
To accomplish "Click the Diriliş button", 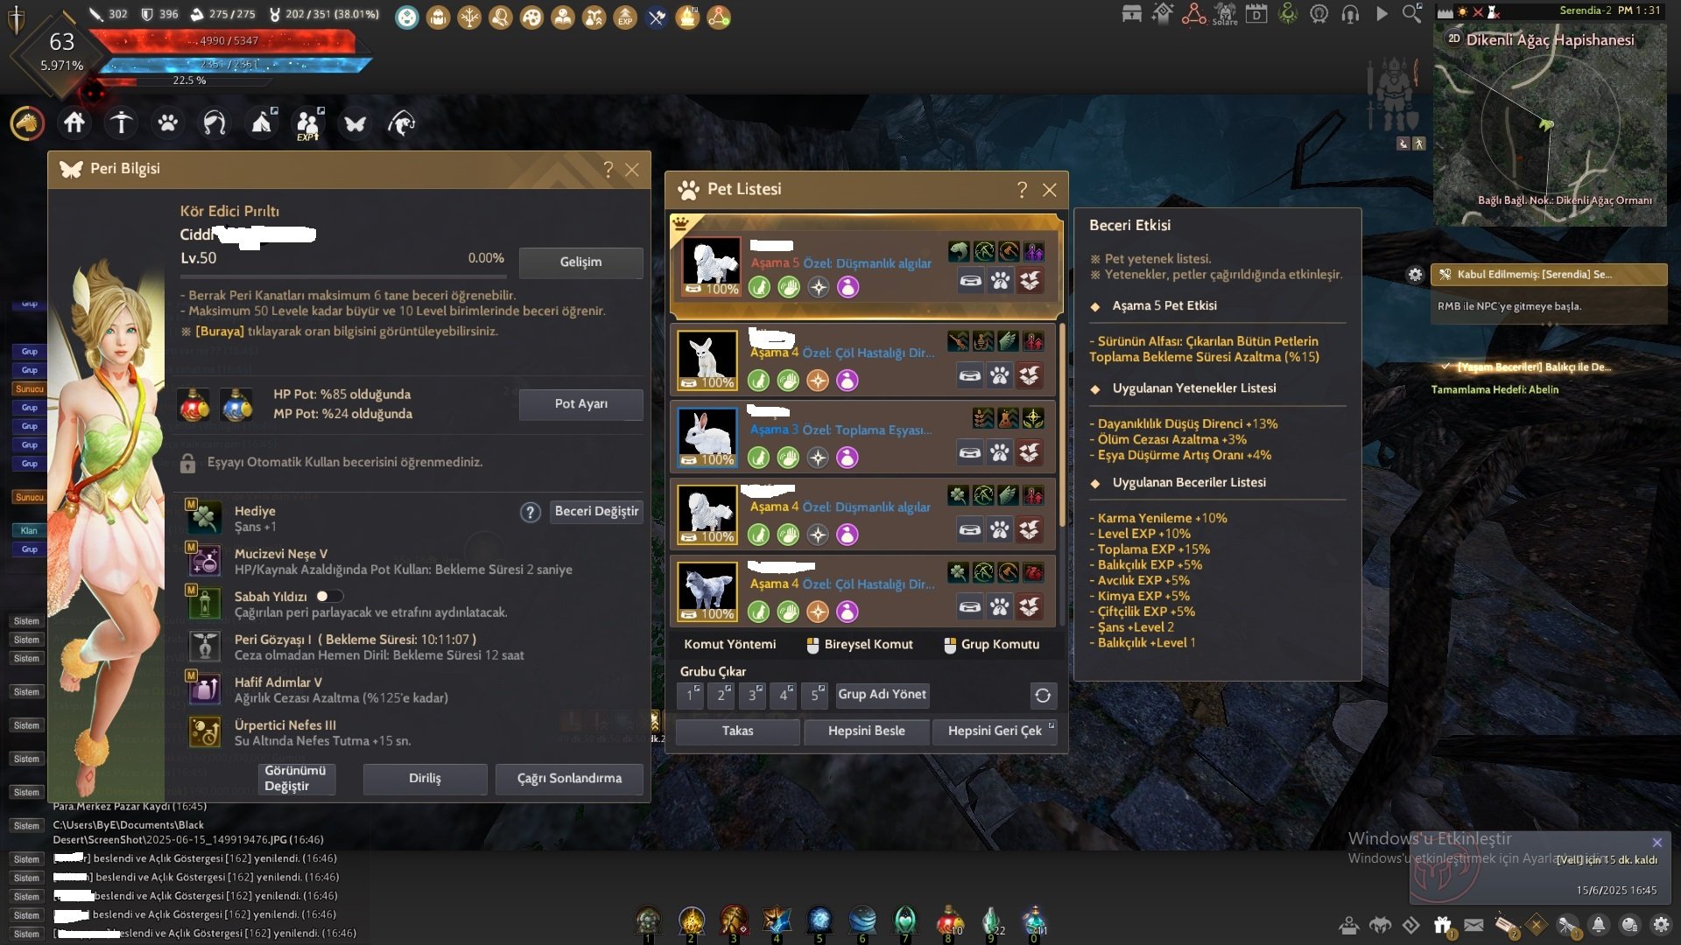I will pyautogui.click(x=425, y=779).
